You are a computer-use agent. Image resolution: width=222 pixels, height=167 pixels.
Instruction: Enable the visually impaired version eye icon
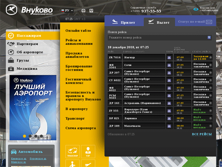196,9
